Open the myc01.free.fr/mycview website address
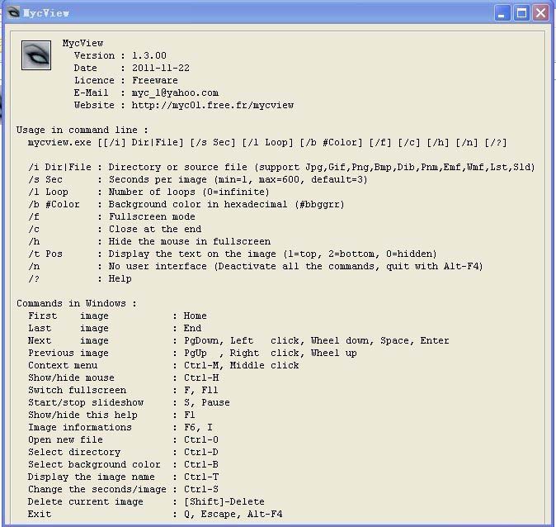Screen dimensions: 556x527 point(212,105)
